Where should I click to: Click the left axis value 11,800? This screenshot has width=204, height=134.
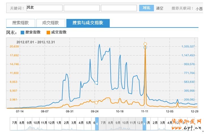[x=14, y=73]
